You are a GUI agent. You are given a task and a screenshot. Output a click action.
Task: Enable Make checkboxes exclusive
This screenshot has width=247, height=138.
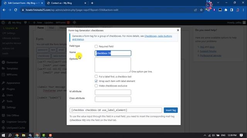96,86
